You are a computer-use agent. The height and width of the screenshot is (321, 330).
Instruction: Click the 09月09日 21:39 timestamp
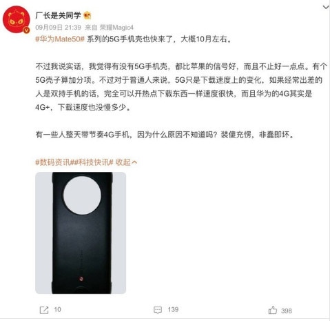point(58,28)
